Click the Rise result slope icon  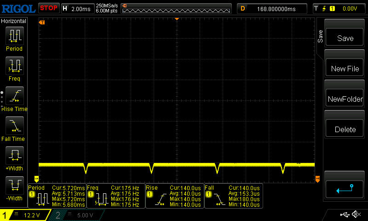pos(161,200)
